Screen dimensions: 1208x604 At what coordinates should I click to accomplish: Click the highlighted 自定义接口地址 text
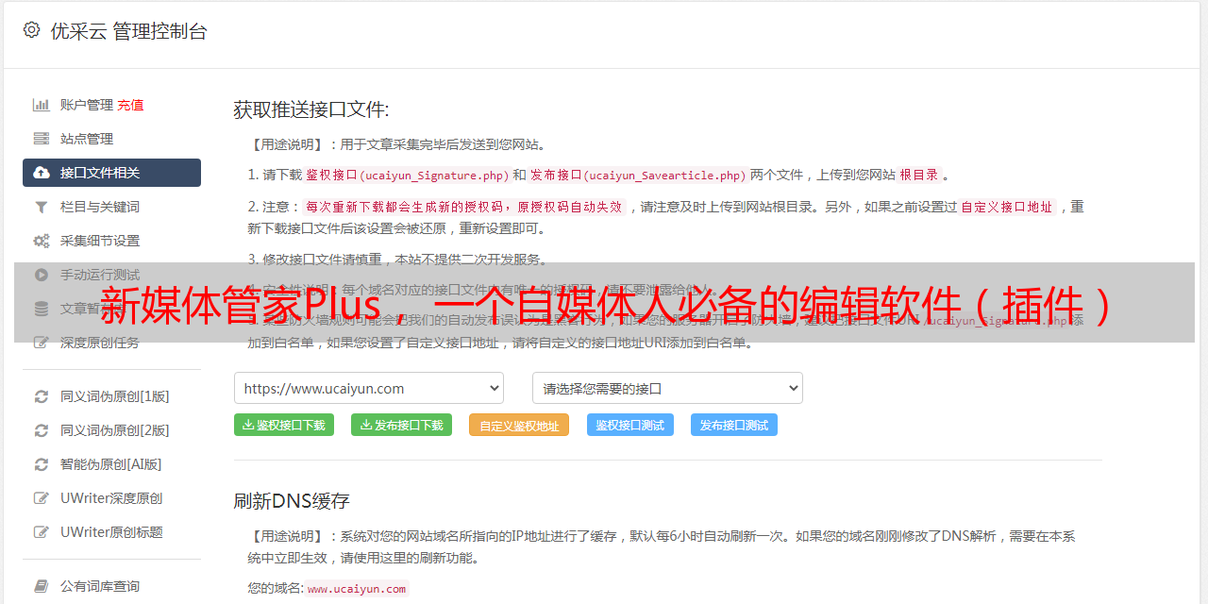point(1007,207)
